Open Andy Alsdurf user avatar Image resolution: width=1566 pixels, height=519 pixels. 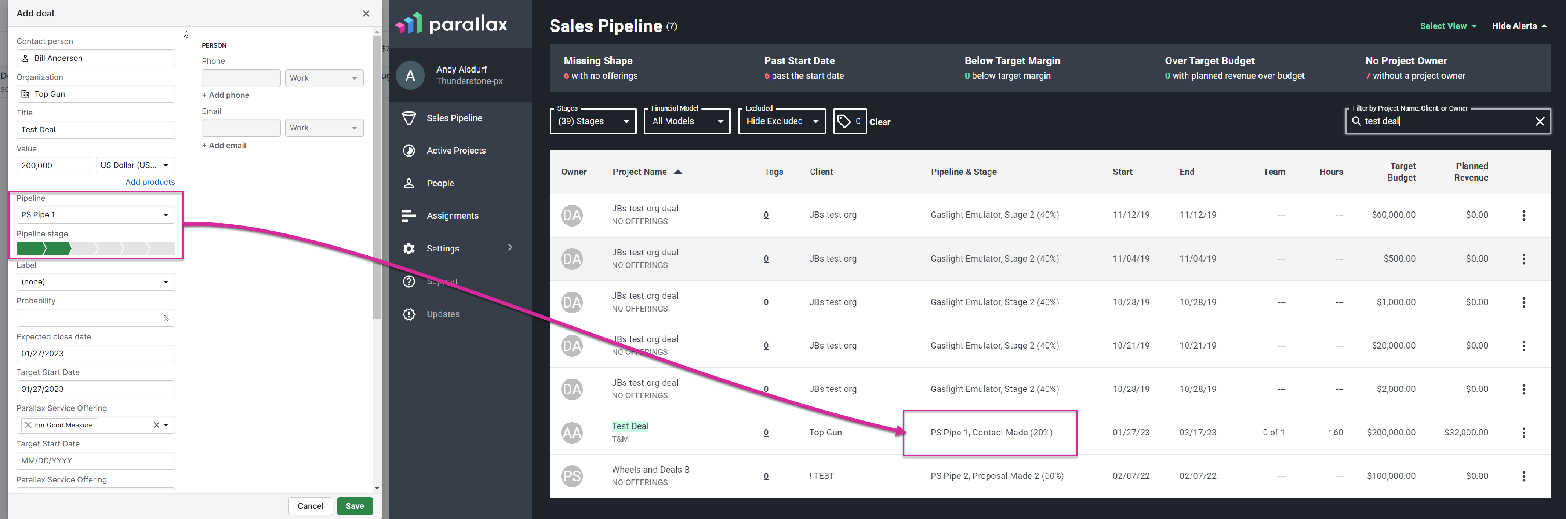[x=410, y=75]
